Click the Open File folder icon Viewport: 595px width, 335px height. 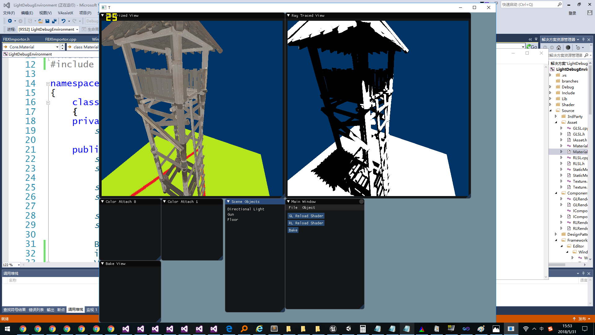40,21
